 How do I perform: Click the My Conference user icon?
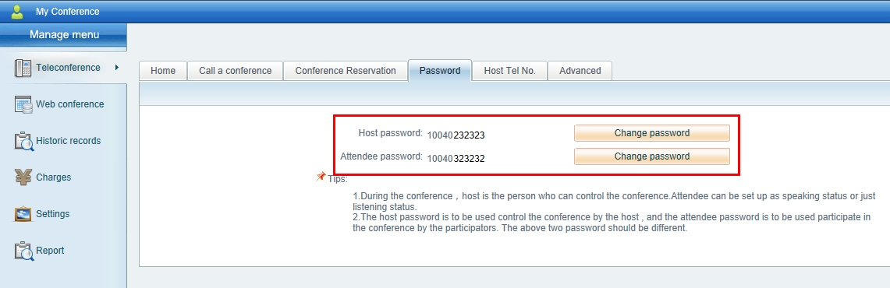point(17,12)
